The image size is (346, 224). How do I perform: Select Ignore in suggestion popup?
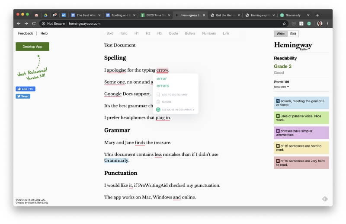coord(167,102)
